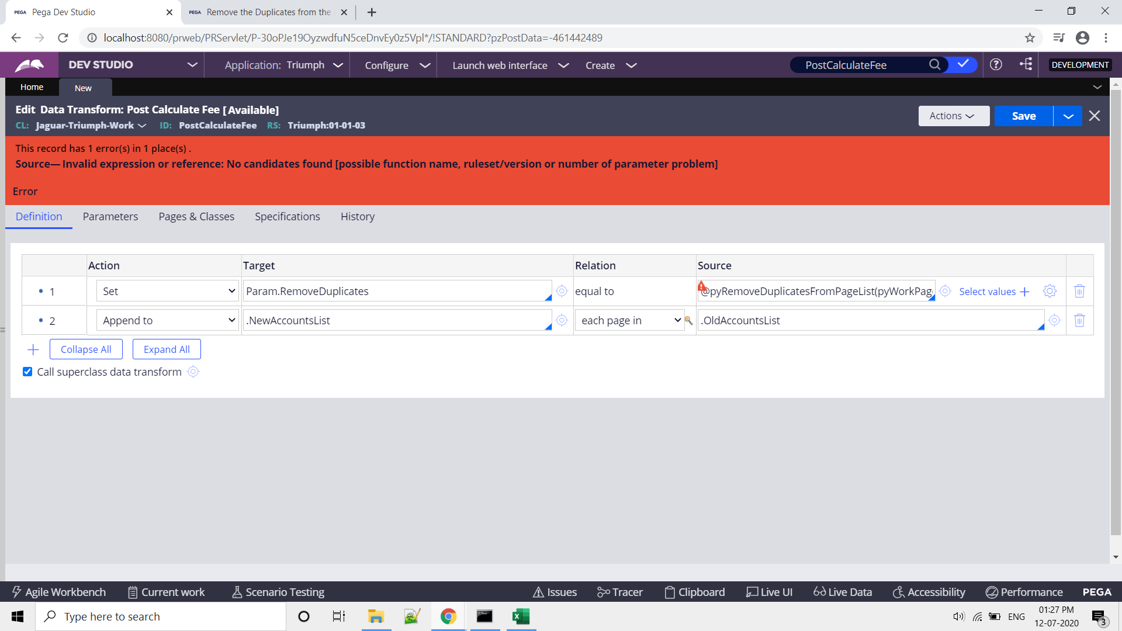
Task: Toggle the Call superclass data transform checkbox
Action: point(27,372)
